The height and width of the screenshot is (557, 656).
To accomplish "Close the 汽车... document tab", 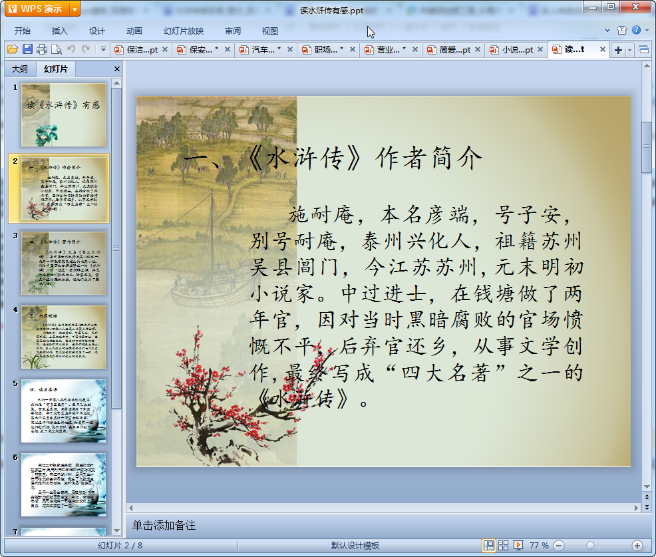I will pos(289,49).
